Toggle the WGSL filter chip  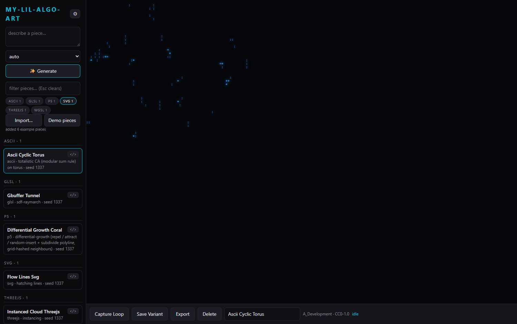tap(41, 110)
